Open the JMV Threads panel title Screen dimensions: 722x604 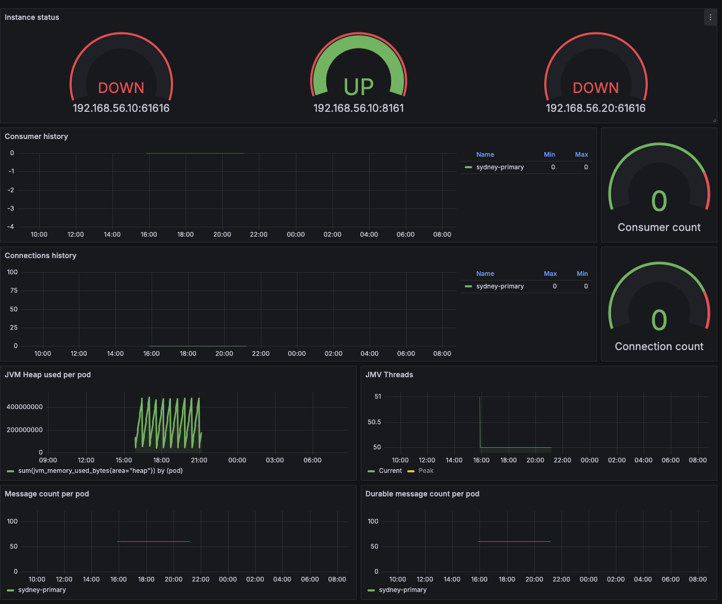(x=389, y=375)
